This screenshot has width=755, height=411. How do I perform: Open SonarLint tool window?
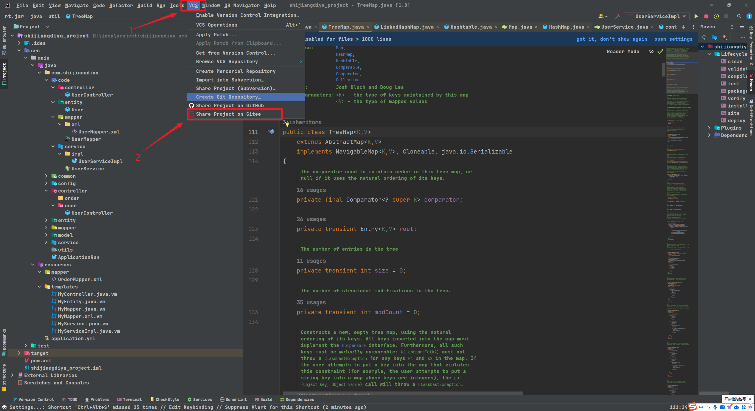(233, 399)
